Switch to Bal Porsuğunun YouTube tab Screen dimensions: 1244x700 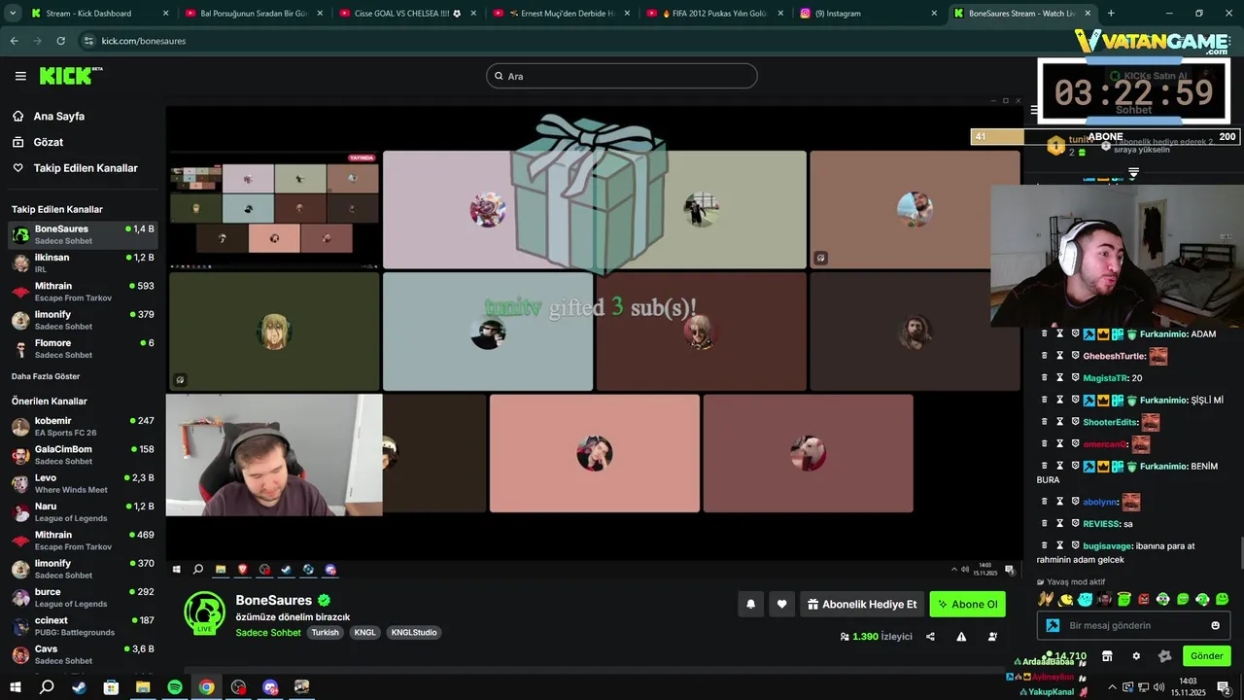(252, 14)
